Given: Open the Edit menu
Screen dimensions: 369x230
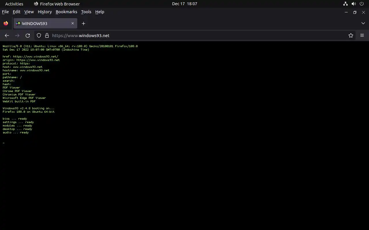Looking at the screenshot, I should point(17,12).
